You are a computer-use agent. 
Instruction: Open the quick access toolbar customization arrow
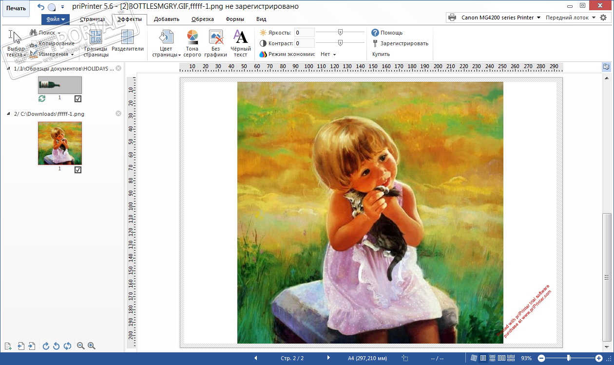coord(62,7)
